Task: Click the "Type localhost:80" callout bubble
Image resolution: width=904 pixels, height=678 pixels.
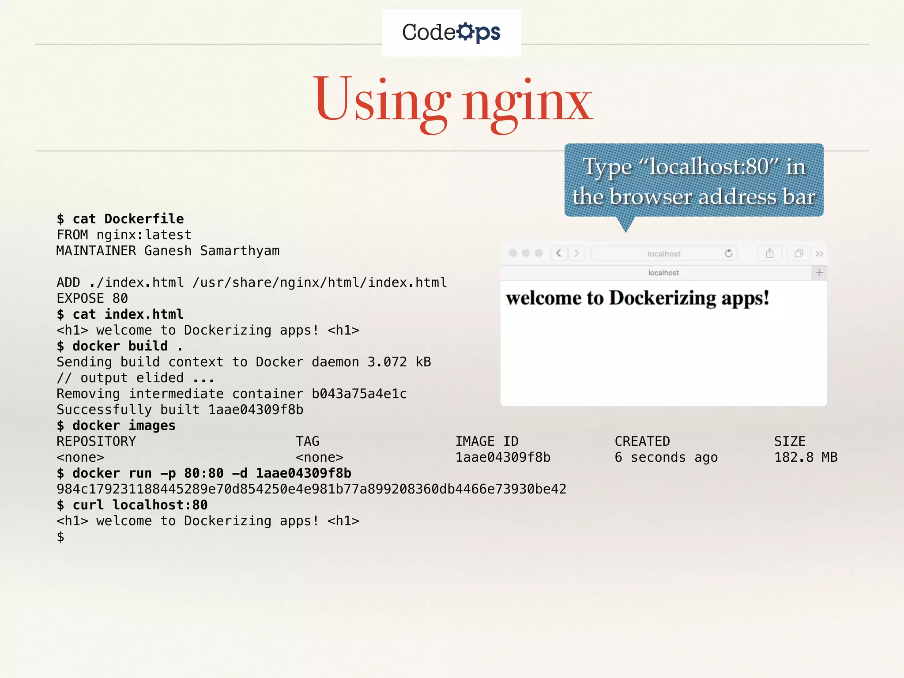Action: click(694, 180)
